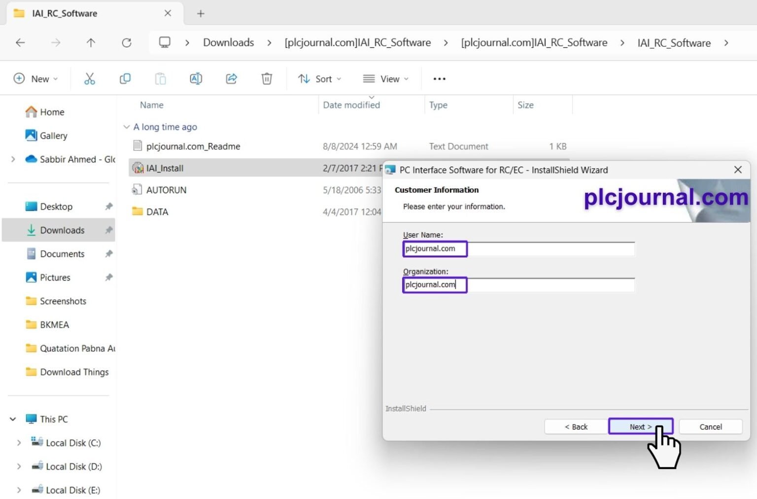Expand Local Disk (C:) in the tree
This screenshot has height=499, width=757.
[19, 442]
